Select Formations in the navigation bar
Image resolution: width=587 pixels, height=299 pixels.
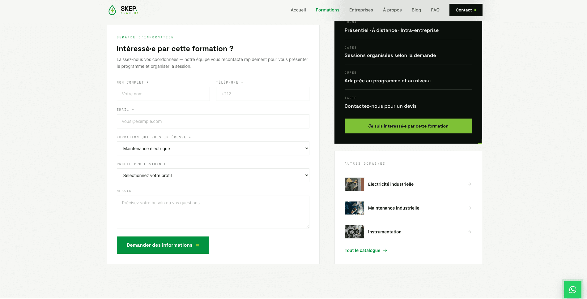[x=327, y=10]
